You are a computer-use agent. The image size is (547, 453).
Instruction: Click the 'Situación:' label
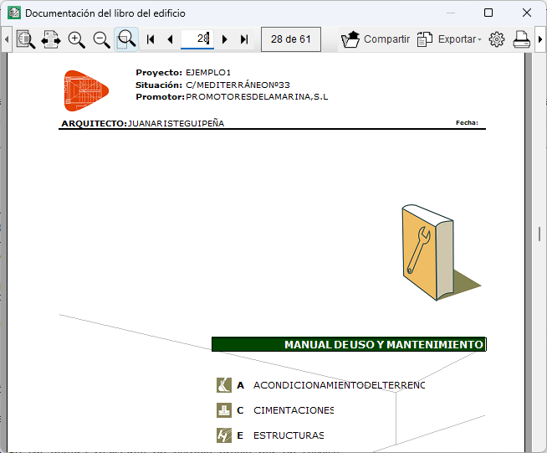click(159, 85)
